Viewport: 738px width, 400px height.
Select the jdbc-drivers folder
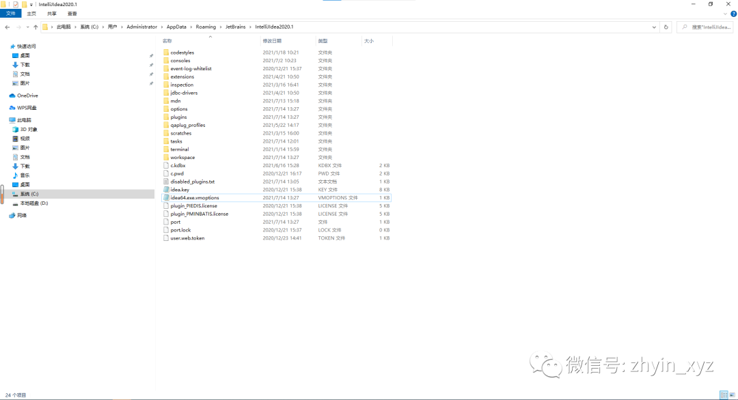184,93
